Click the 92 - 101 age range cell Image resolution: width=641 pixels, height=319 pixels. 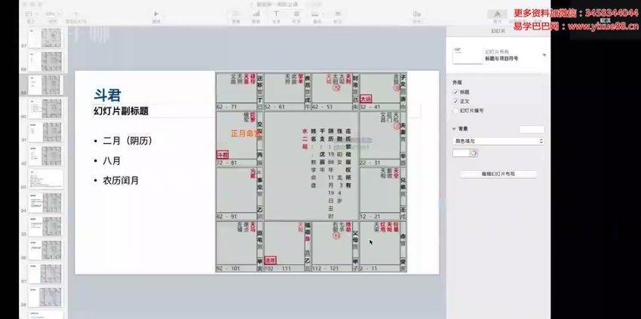pos(229,269)
